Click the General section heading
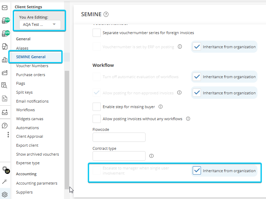 coord(23,39)
